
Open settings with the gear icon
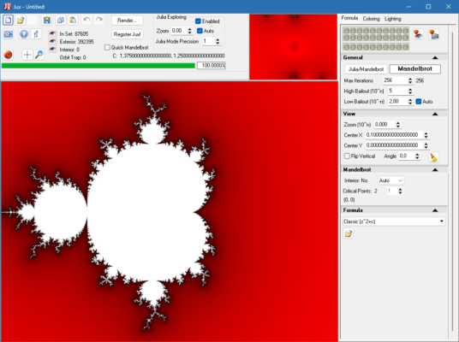tap(9, 34)
